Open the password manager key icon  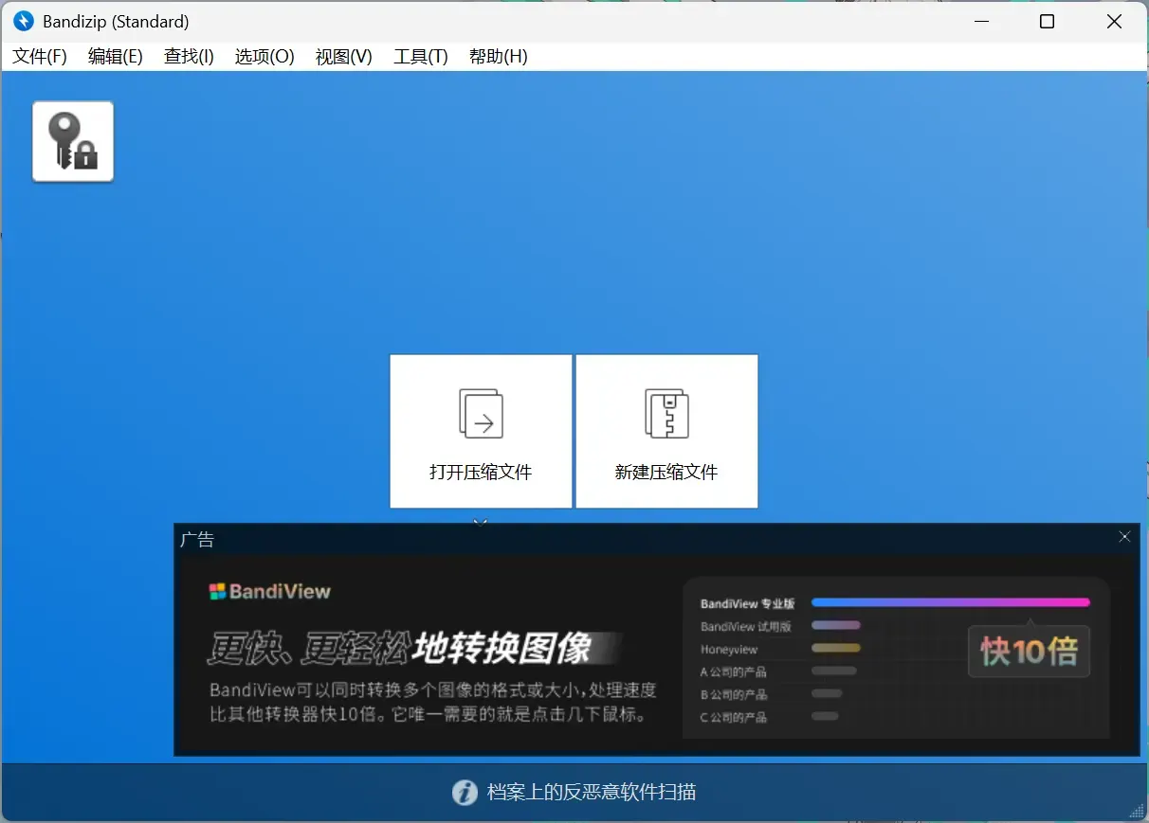(73, 141)
